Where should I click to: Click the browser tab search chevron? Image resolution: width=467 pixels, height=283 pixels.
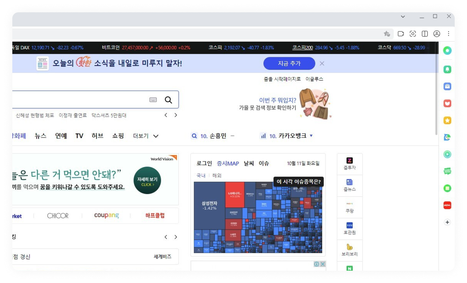tap(403, 16)
